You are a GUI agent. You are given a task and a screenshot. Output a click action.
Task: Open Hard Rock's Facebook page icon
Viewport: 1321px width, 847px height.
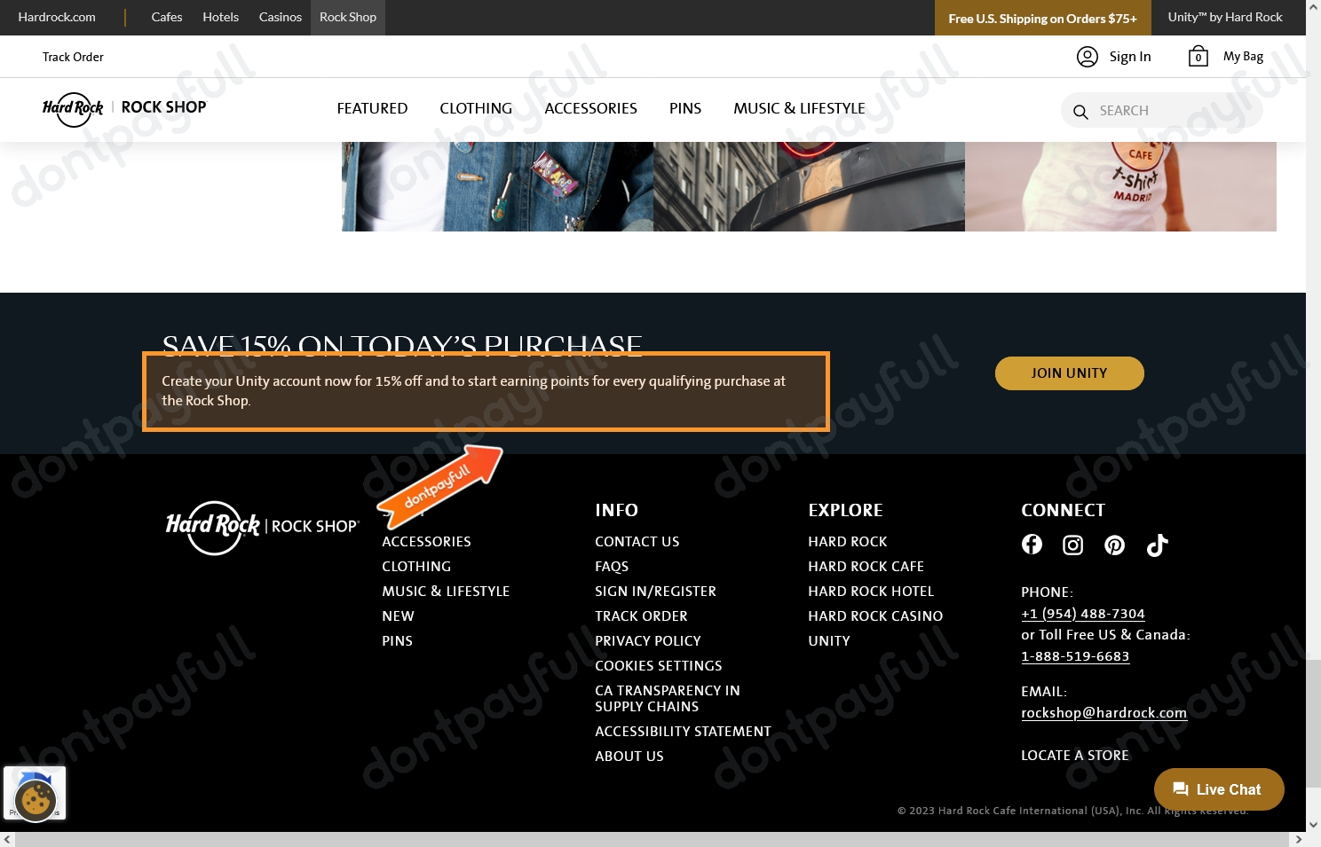pos(1032,545)
